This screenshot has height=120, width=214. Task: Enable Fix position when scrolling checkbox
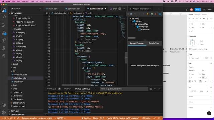[190, 49]
